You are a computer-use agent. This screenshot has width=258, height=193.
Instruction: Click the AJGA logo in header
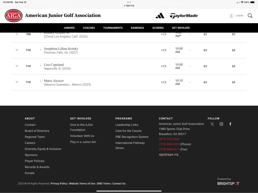14,16
